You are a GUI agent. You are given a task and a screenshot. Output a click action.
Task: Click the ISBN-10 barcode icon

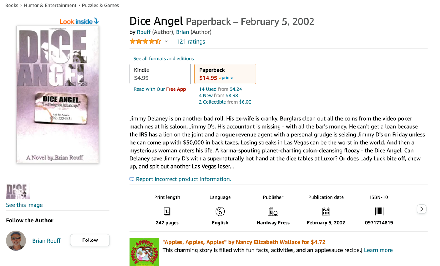379,211
